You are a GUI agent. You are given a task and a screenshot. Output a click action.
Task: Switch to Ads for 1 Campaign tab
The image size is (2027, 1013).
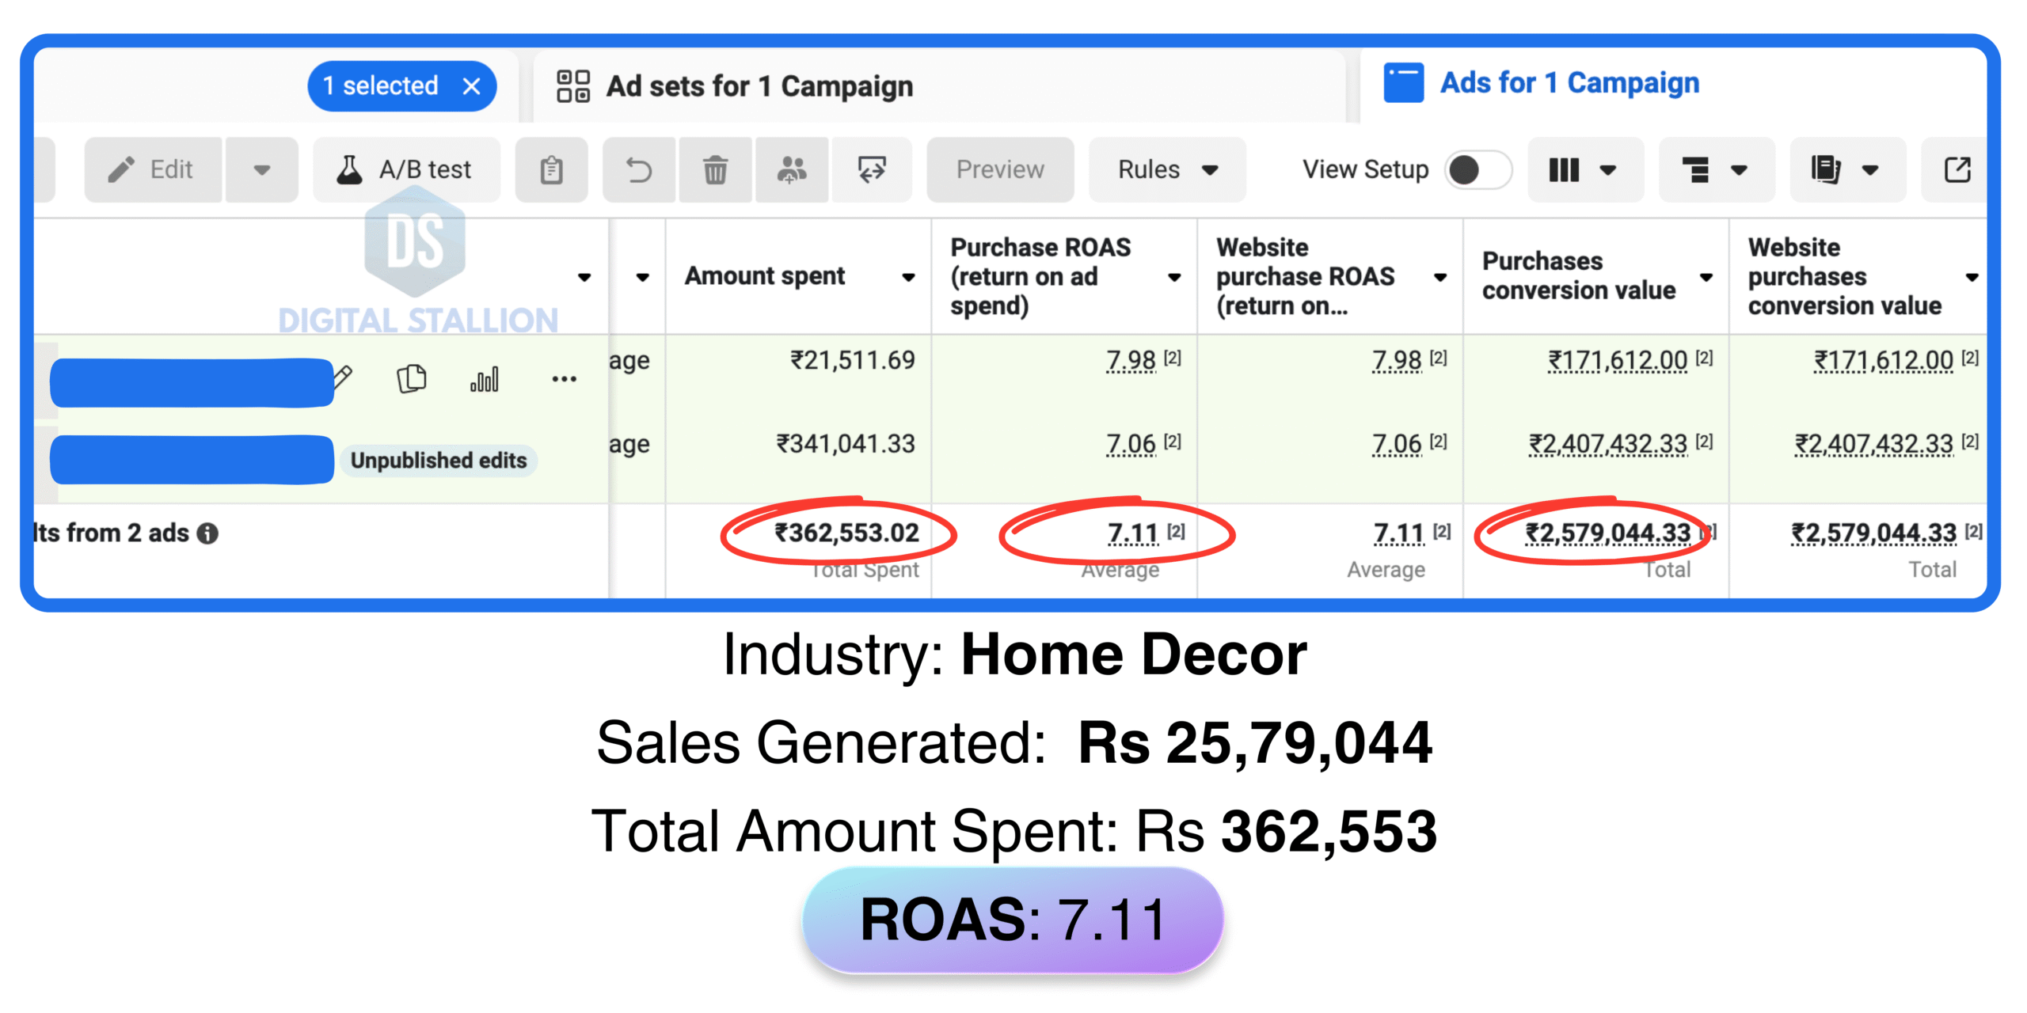1569,83
